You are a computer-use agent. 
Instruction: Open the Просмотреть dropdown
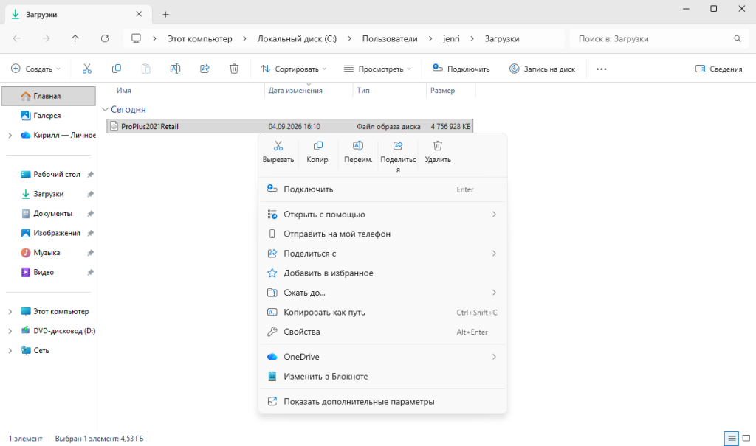point(377,69)
